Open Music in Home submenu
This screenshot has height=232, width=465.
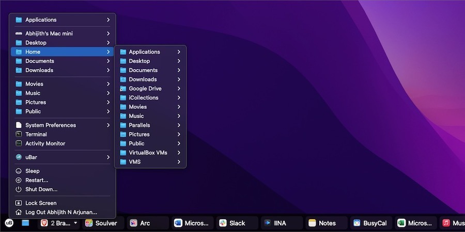click(x=150, y=116)
